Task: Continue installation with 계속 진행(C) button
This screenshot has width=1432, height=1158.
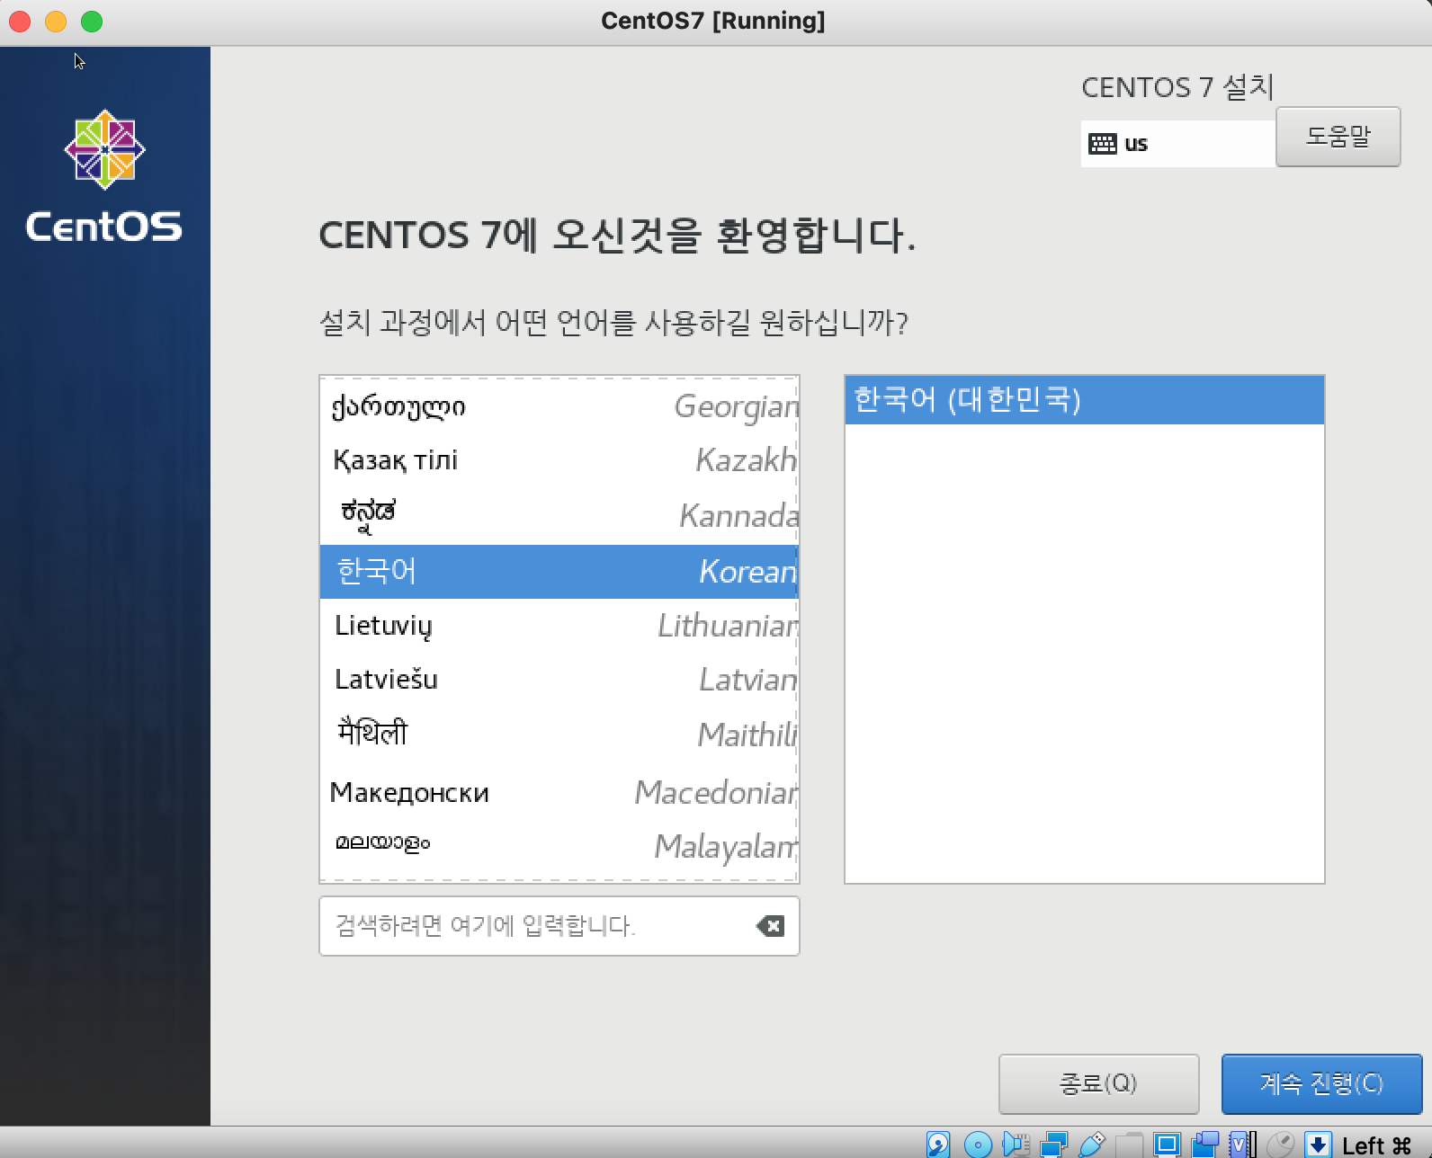Action: click(x=1321, y=1083)
